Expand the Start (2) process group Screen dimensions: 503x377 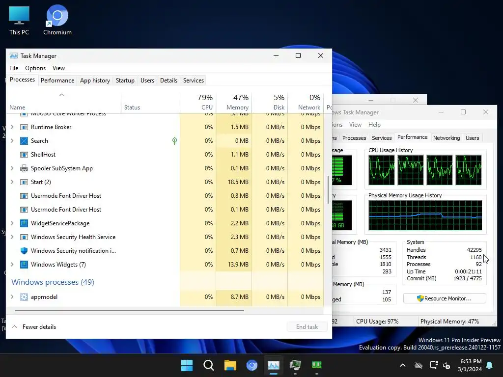12,182
